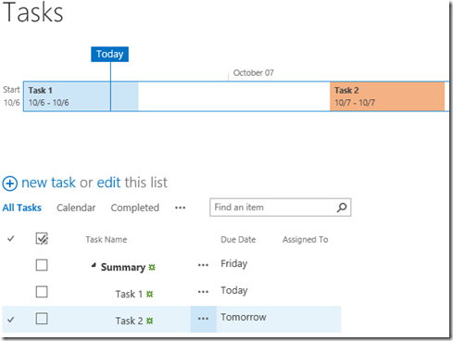Viewport: 453px width, 341px height.
Task: Open the Due Date column header menu
Action: [x=238, y=239]
